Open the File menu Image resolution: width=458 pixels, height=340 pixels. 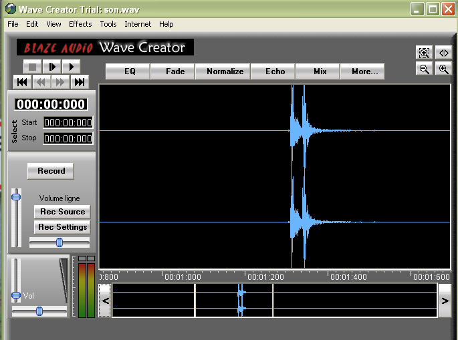point(13,24)
